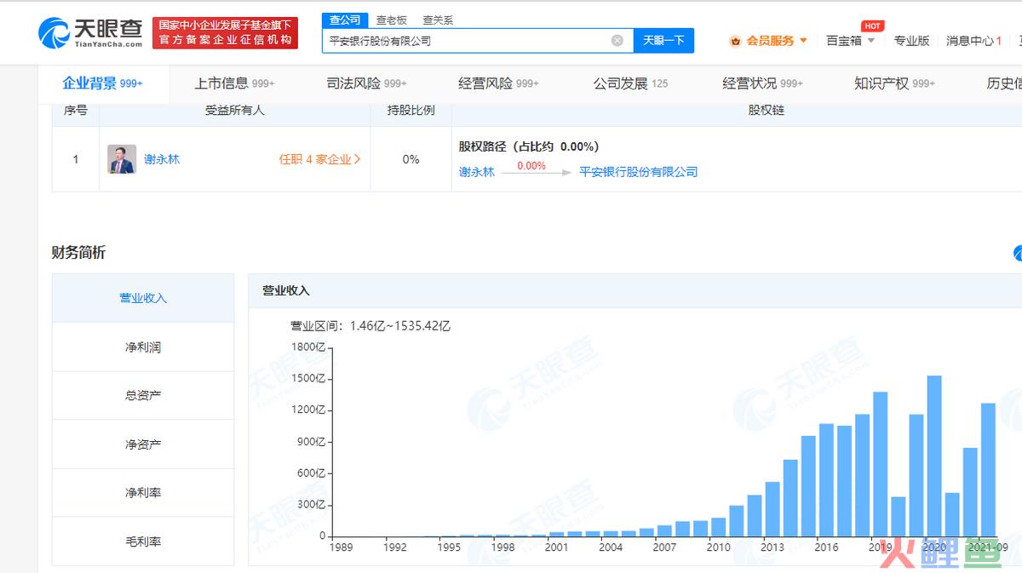Open 平安银行股份有限公司 link in equity chain

click(639, 172)
